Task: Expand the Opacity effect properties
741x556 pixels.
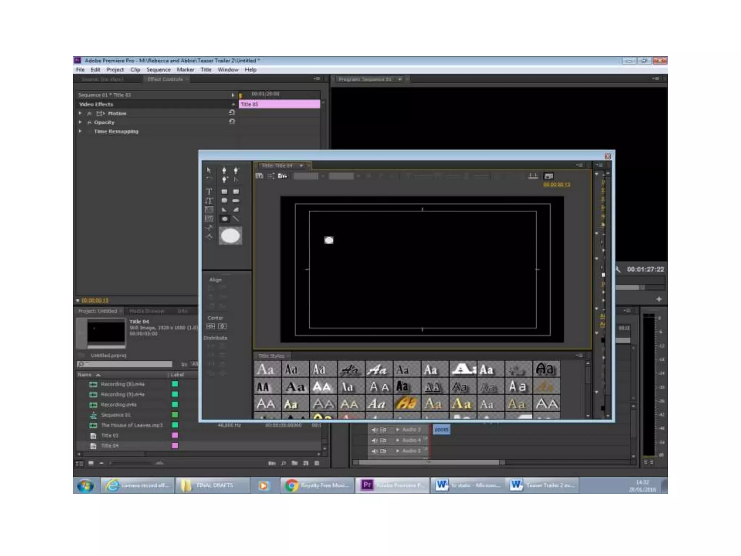Action: click(x=80, y=122)
